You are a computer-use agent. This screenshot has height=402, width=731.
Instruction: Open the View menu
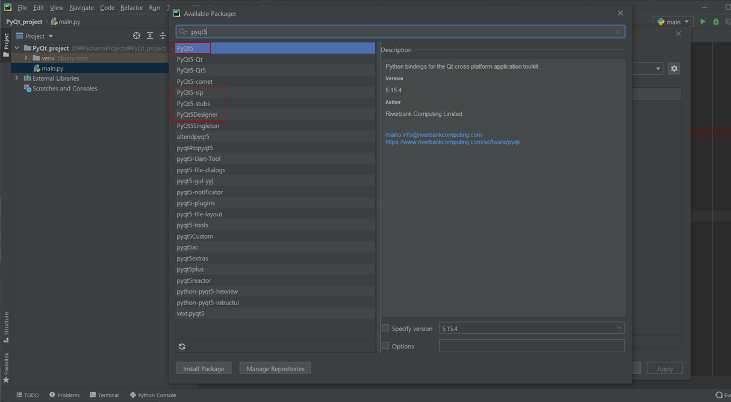[57, 8]
